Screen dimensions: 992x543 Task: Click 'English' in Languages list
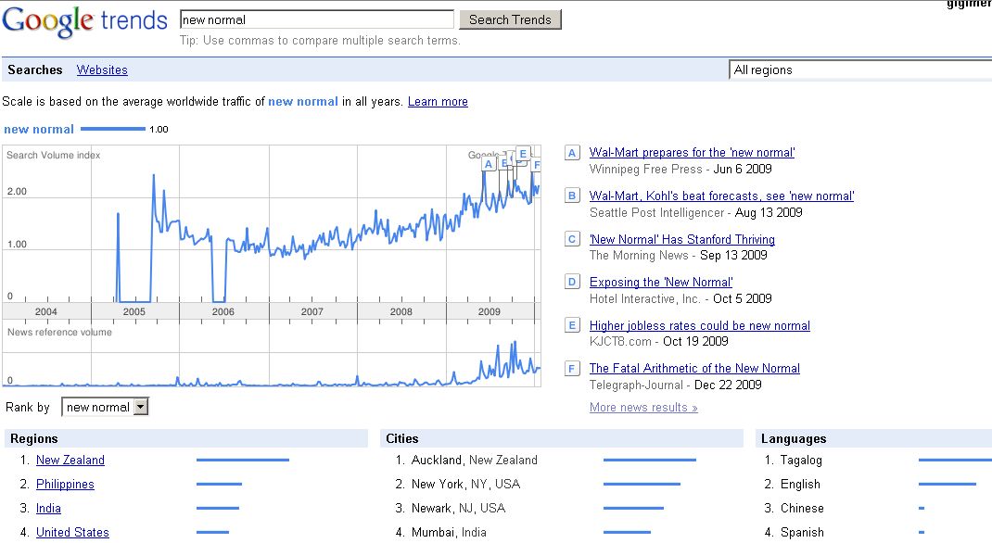[800, 485]
